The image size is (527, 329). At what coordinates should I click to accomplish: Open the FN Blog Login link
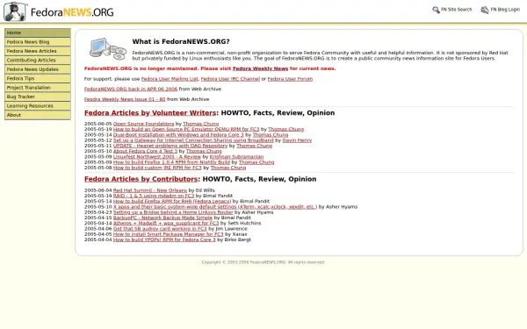[505, 10]
